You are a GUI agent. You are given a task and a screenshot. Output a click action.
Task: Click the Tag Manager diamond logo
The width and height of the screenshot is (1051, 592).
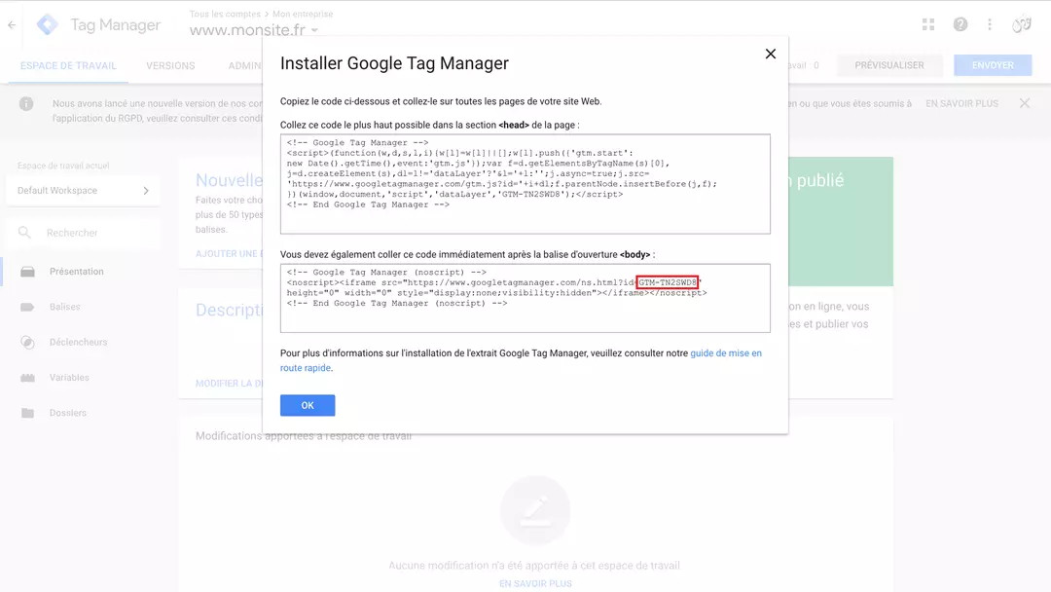[x=47, y=24]
